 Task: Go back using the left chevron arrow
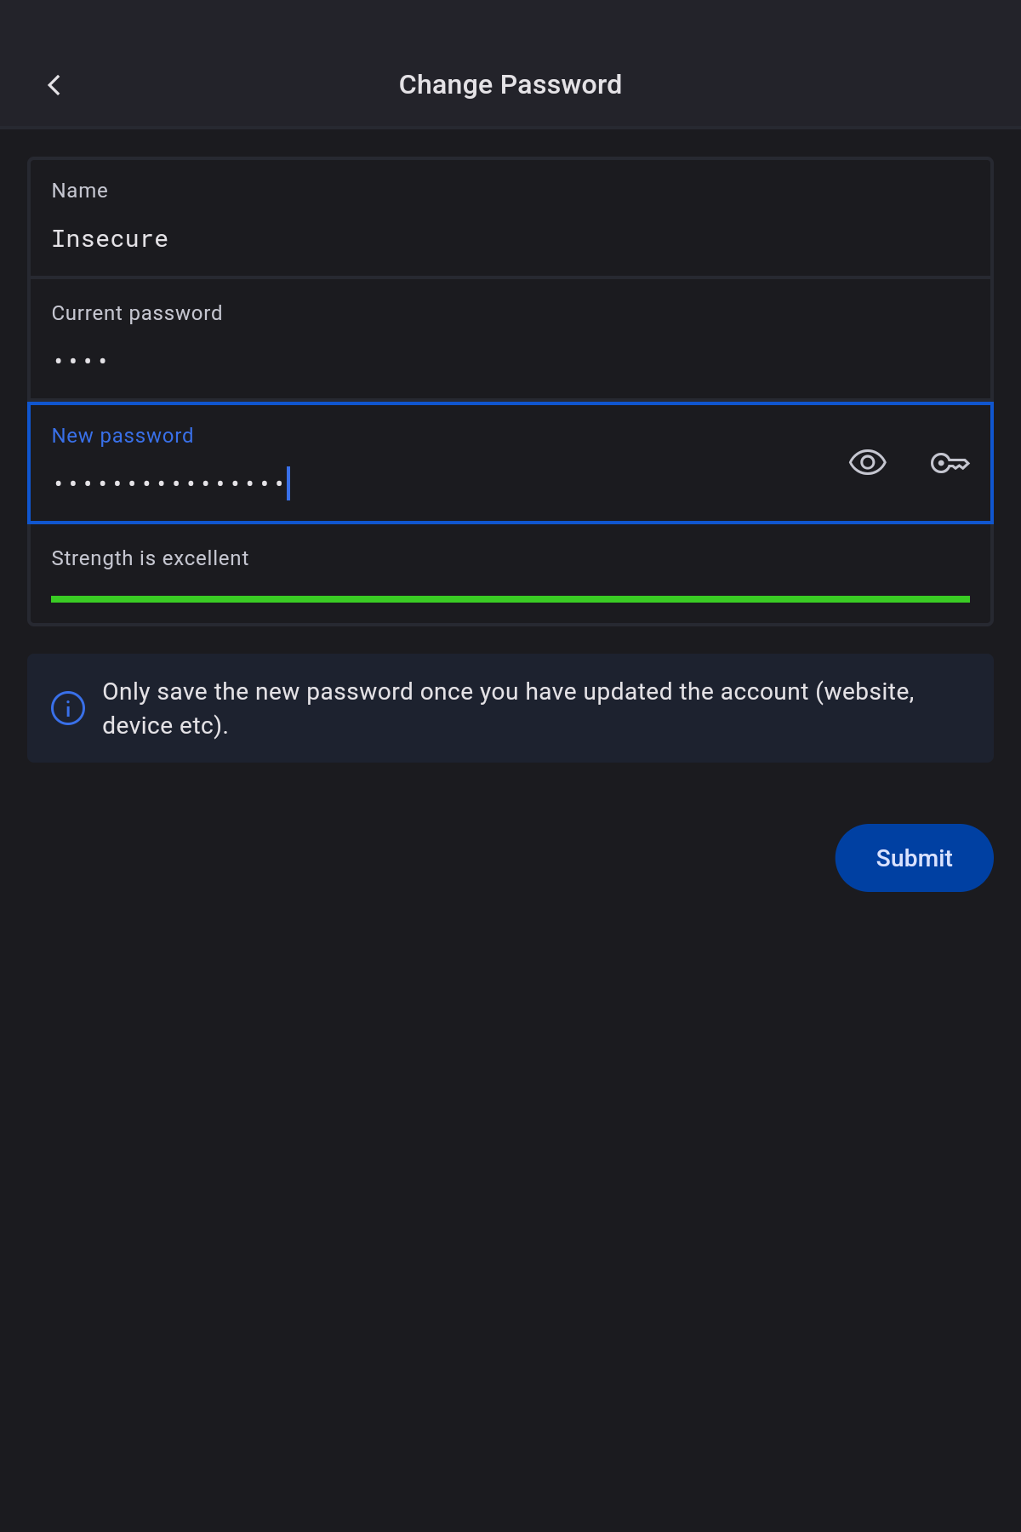54,85
